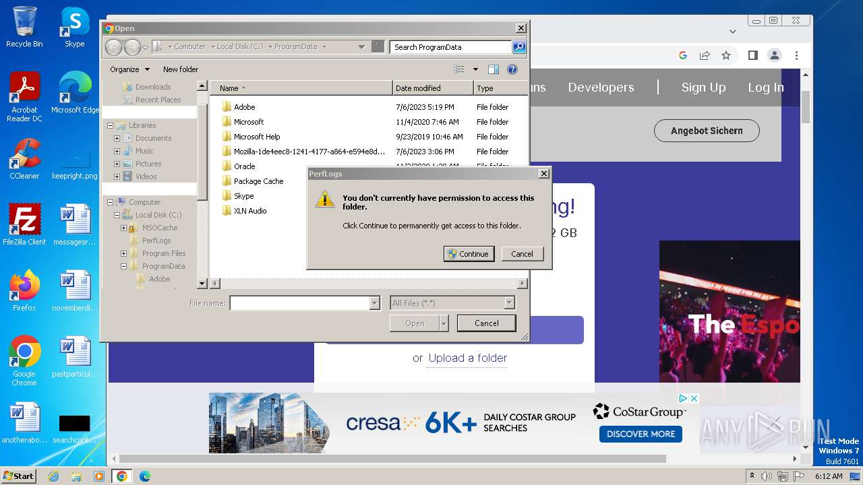Sort by the Type column header

pos(500,88)
